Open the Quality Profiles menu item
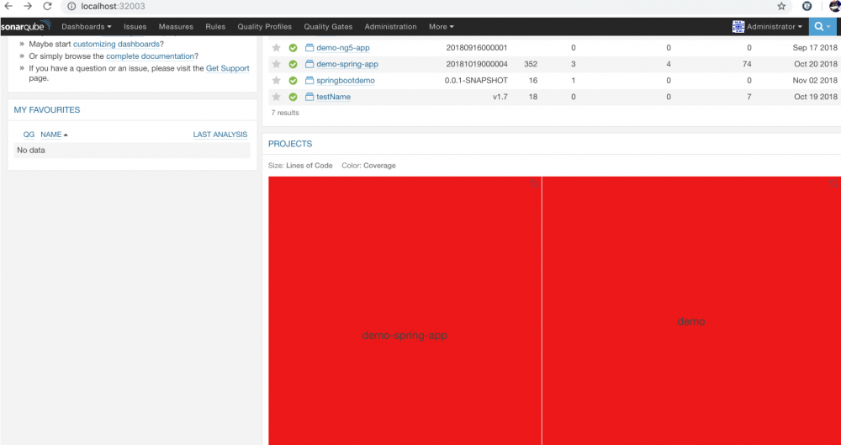 264,26
